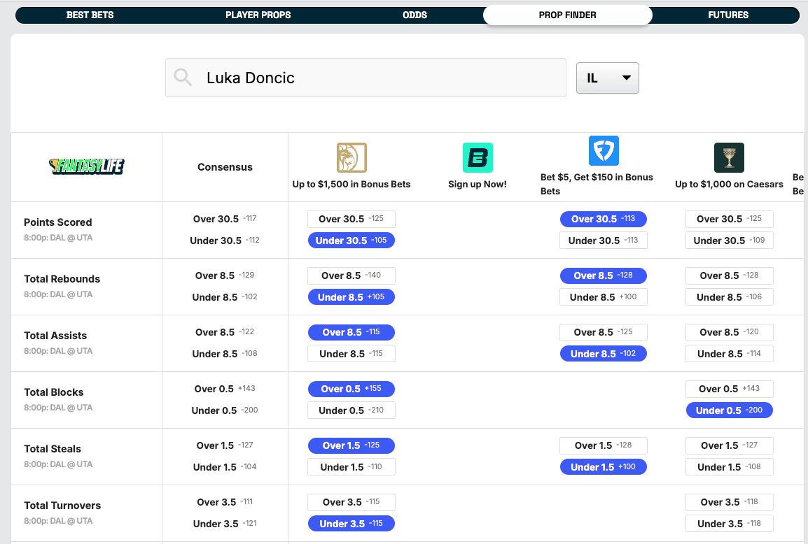Click the BetMGM lion sportsbook logo

[x=351, y=158]
